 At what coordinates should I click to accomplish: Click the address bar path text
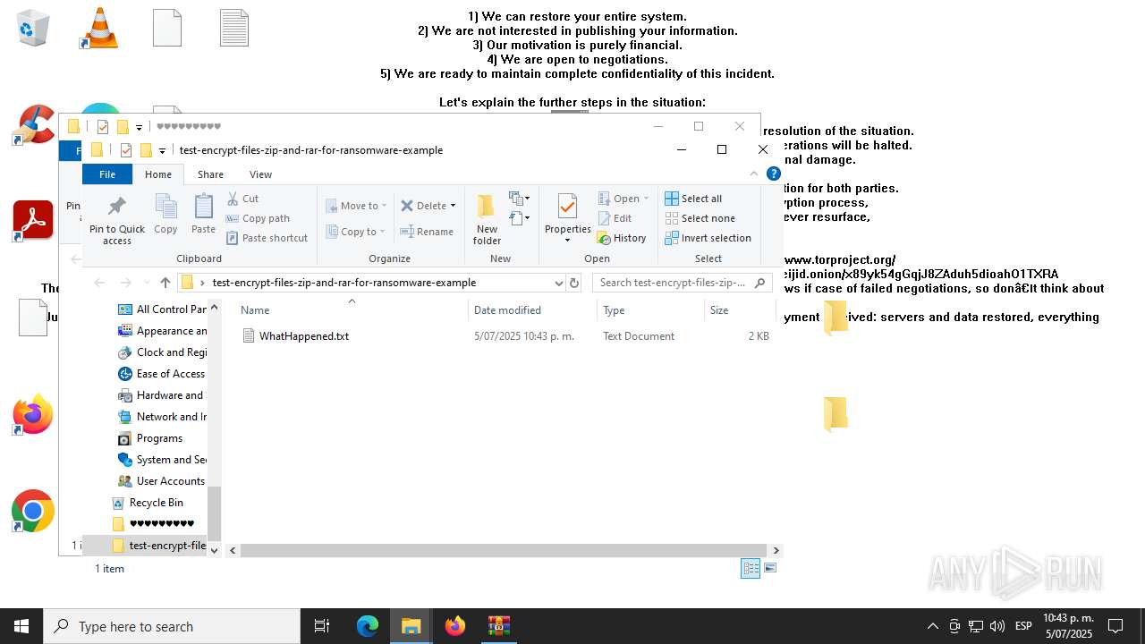pos(344,283)
